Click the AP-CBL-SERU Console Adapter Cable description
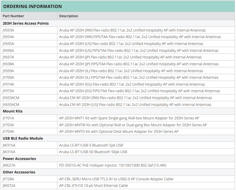 click(x=116, y=179)
